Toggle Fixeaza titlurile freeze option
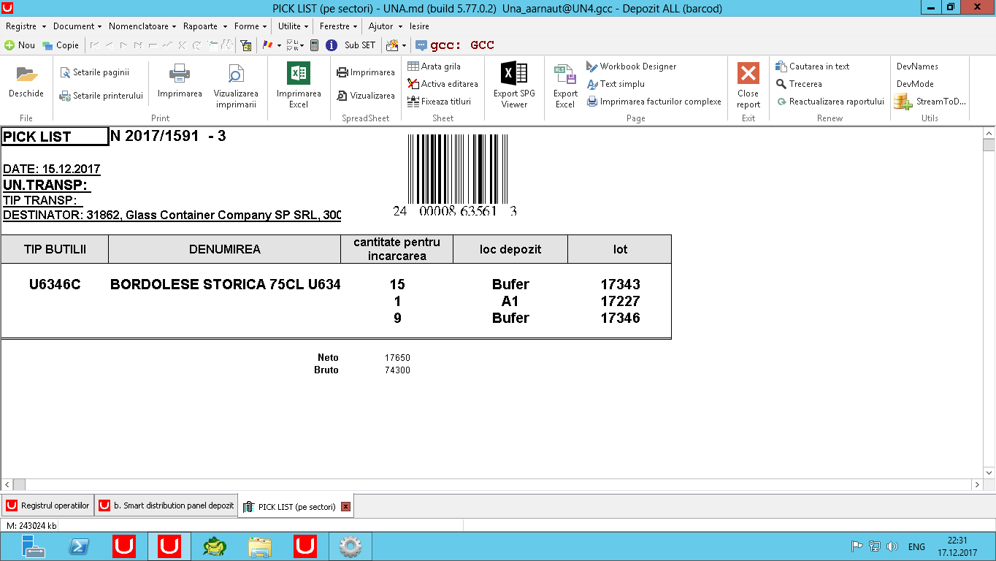 tap(440, 102)
